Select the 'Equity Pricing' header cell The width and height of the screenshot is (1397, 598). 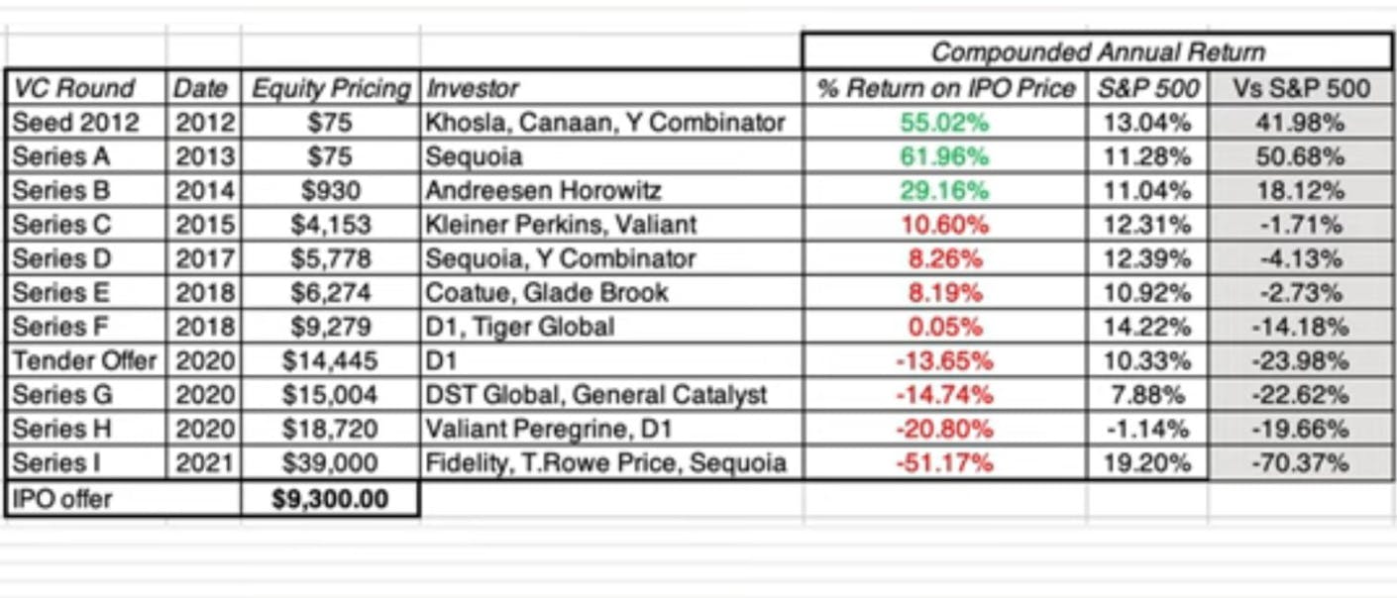pyautogui.click(x=331, y=88)
